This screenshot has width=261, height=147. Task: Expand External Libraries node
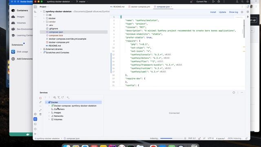click(x=41, y=49)
